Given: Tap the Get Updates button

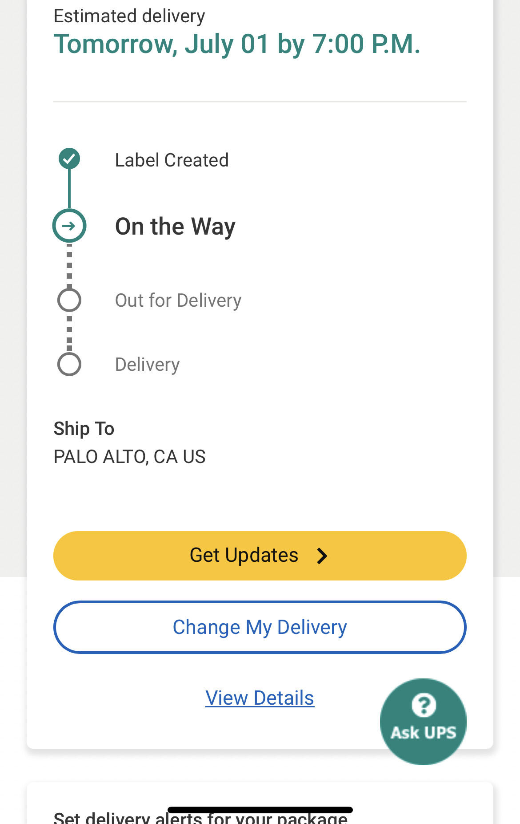Looking at the screenshot, I should coord(260,556).
